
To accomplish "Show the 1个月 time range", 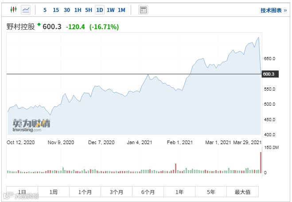I will (x=85, y=191).
